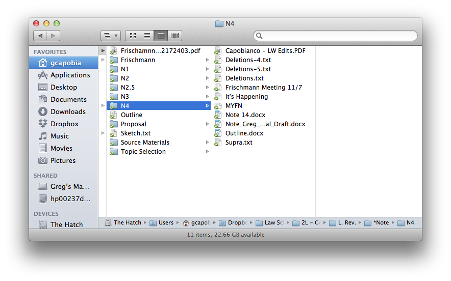
Task: Select The Hatch device in sidebar
Action: tap(64, 224)
